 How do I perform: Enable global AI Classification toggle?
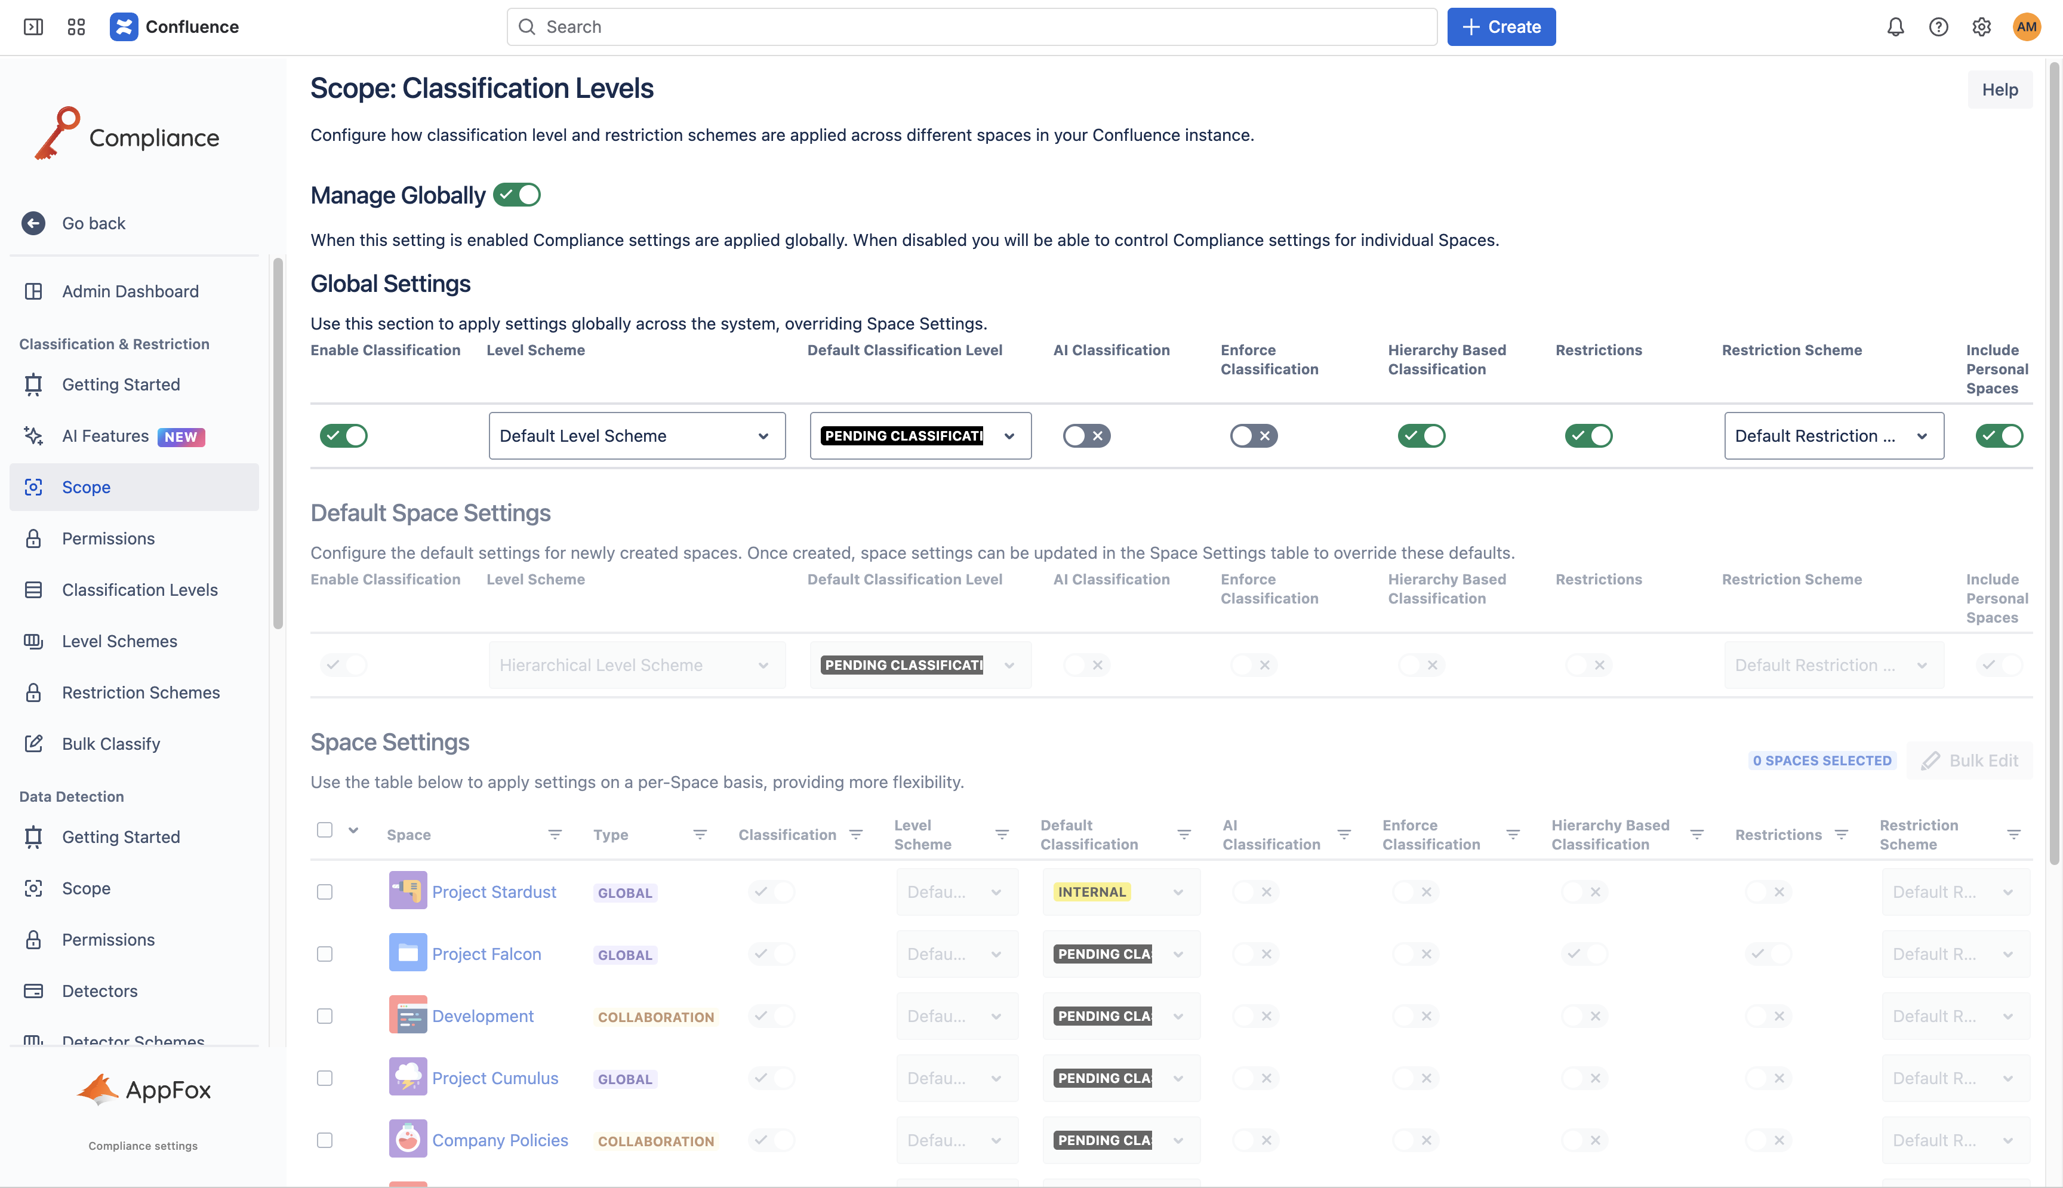[1086, 436]
